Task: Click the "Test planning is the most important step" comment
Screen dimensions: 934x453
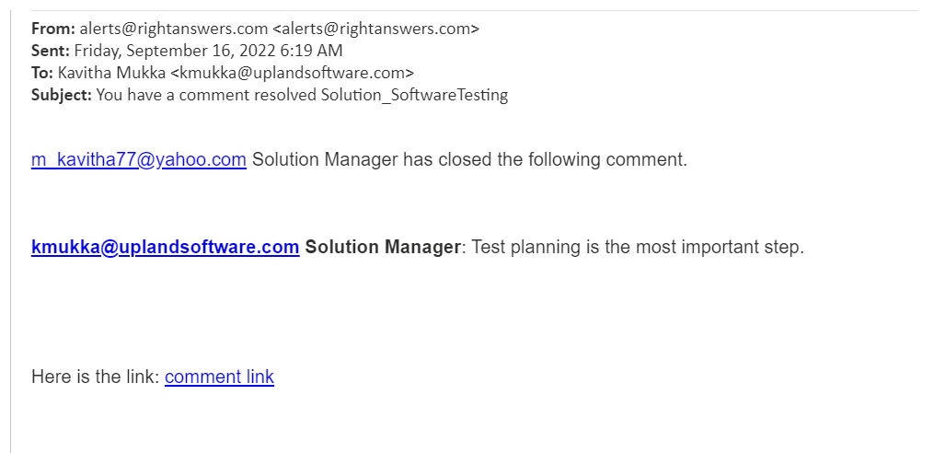Action: click(x=637, y=247)
